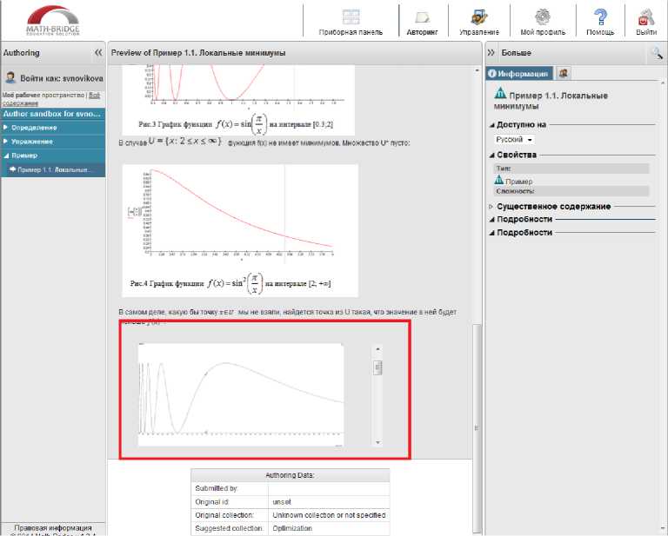The height and width of the screenshot is (536, 668).
Task: Click the embedded graph scrollbar down arrow
Action: (377, 443)
